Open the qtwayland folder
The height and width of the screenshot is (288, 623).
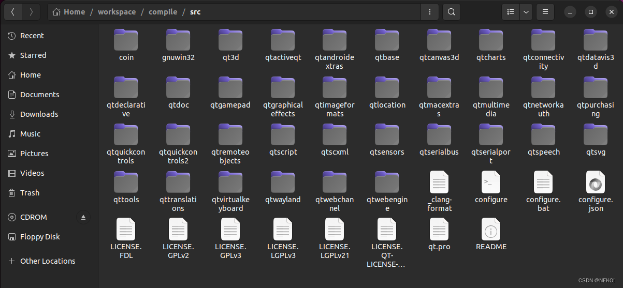click(x=283, y=187)
